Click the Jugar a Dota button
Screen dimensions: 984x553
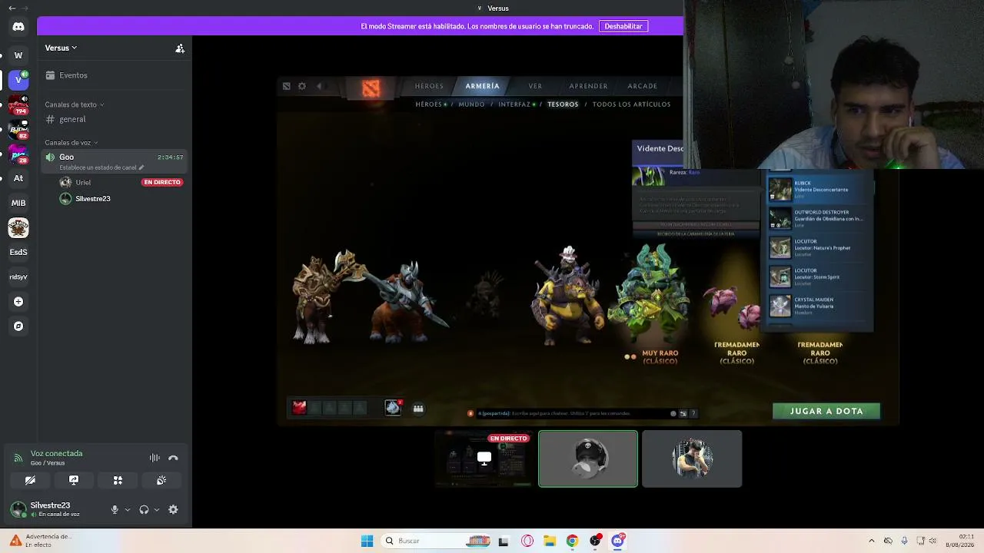[x=826, y=411]
